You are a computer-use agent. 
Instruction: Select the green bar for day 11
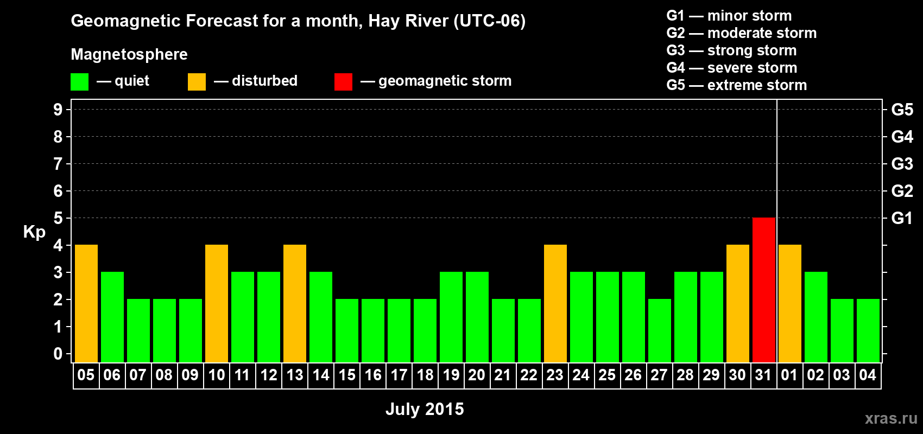click(x=243, y=317)
